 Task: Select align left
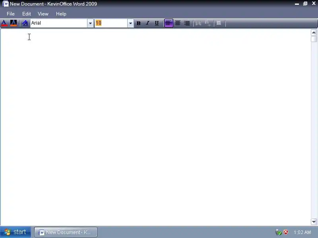[169, 23]
